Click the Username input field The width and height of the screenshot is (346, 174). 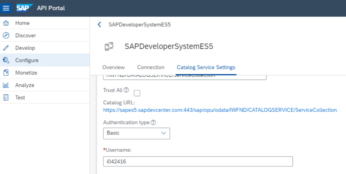click(x=198, y=161)
